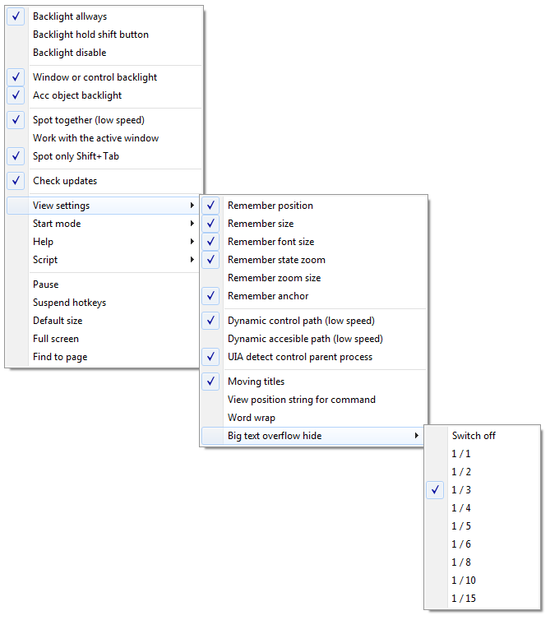Choose the 1 / 4 overflow ratio
Image resolution: width=550 pixels, height=620 pixels.
(483, 508)
